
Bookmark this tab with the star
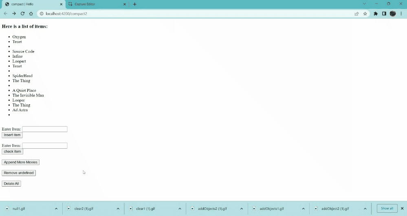click(365, 13)
